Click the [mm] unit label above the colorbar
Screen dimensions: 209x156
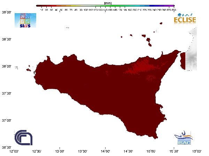[x=108, y=3]
